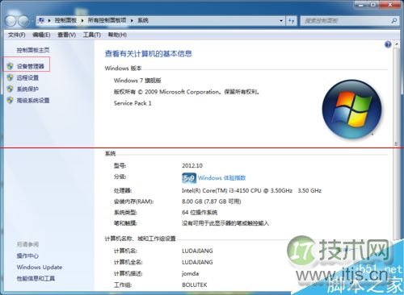The height and width of the screenshot is (295, 404).
Task: Click the copyright 2009 Microsoft Corporation line
Action: pyautogui.click(x=187, y=92)
